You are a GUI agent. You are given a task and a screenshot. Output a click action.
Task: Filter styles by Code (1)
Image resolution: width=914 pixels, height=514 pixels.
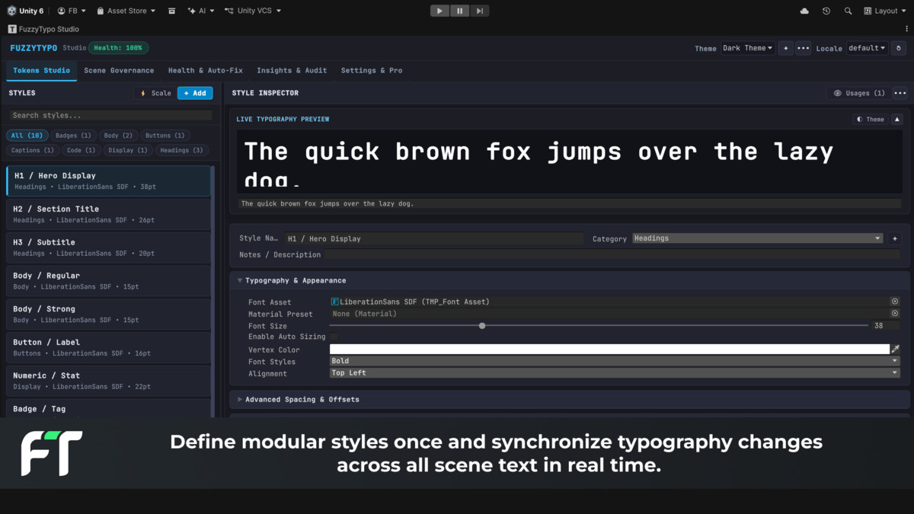[x=81, y=150]
